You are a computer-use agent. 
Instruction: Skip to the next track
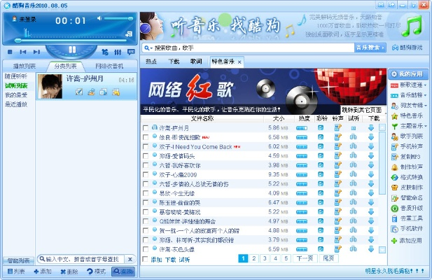pos(36,52)
